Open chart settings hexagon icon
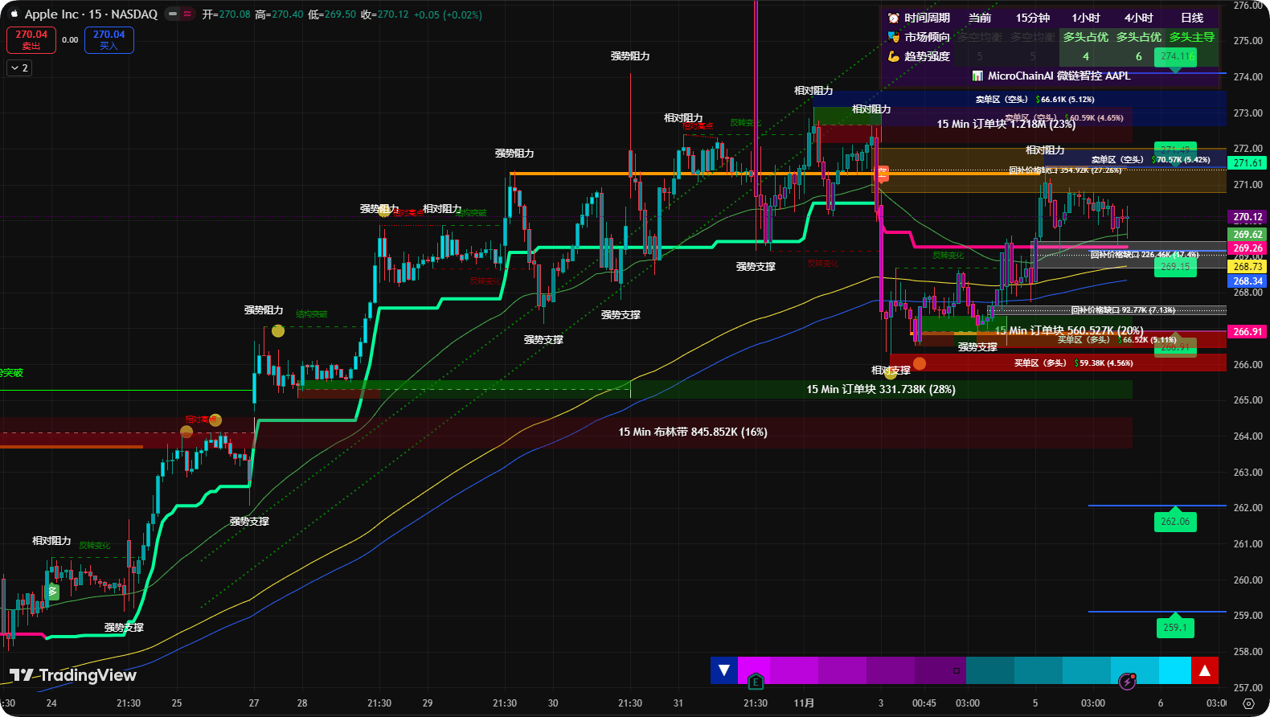This screenshot has height=717, width=1270. 1248,703
